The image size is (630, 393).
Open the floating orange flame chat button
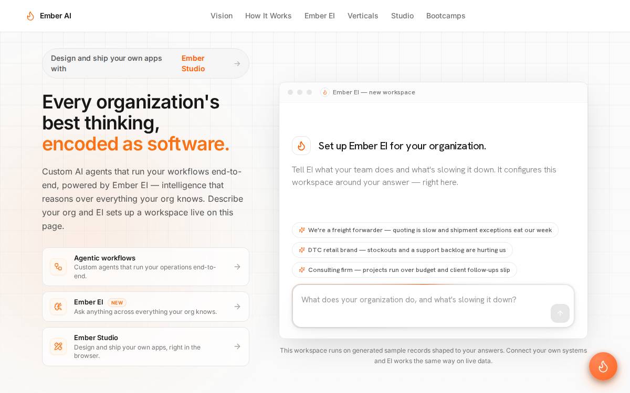pyautogui.click(x=603, y=366)
